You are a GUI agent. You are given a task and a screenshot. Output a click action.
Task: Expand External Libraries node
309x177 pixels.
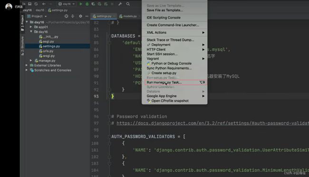(x=27, y=65)
